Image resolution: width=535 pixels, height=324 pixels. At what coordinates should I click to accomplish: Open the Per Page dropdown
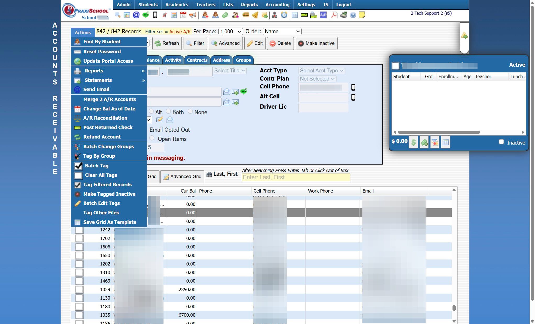(x=230, y=31)
